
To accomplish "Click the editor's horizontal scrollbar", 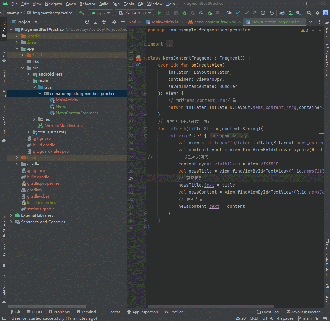I will (x=211, y=306).
